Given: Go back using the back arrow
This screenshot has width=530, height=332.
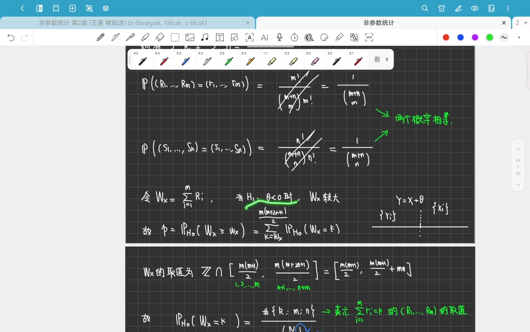Looking at the screenshot, I should pyautogui.click(x=22, y=8).
